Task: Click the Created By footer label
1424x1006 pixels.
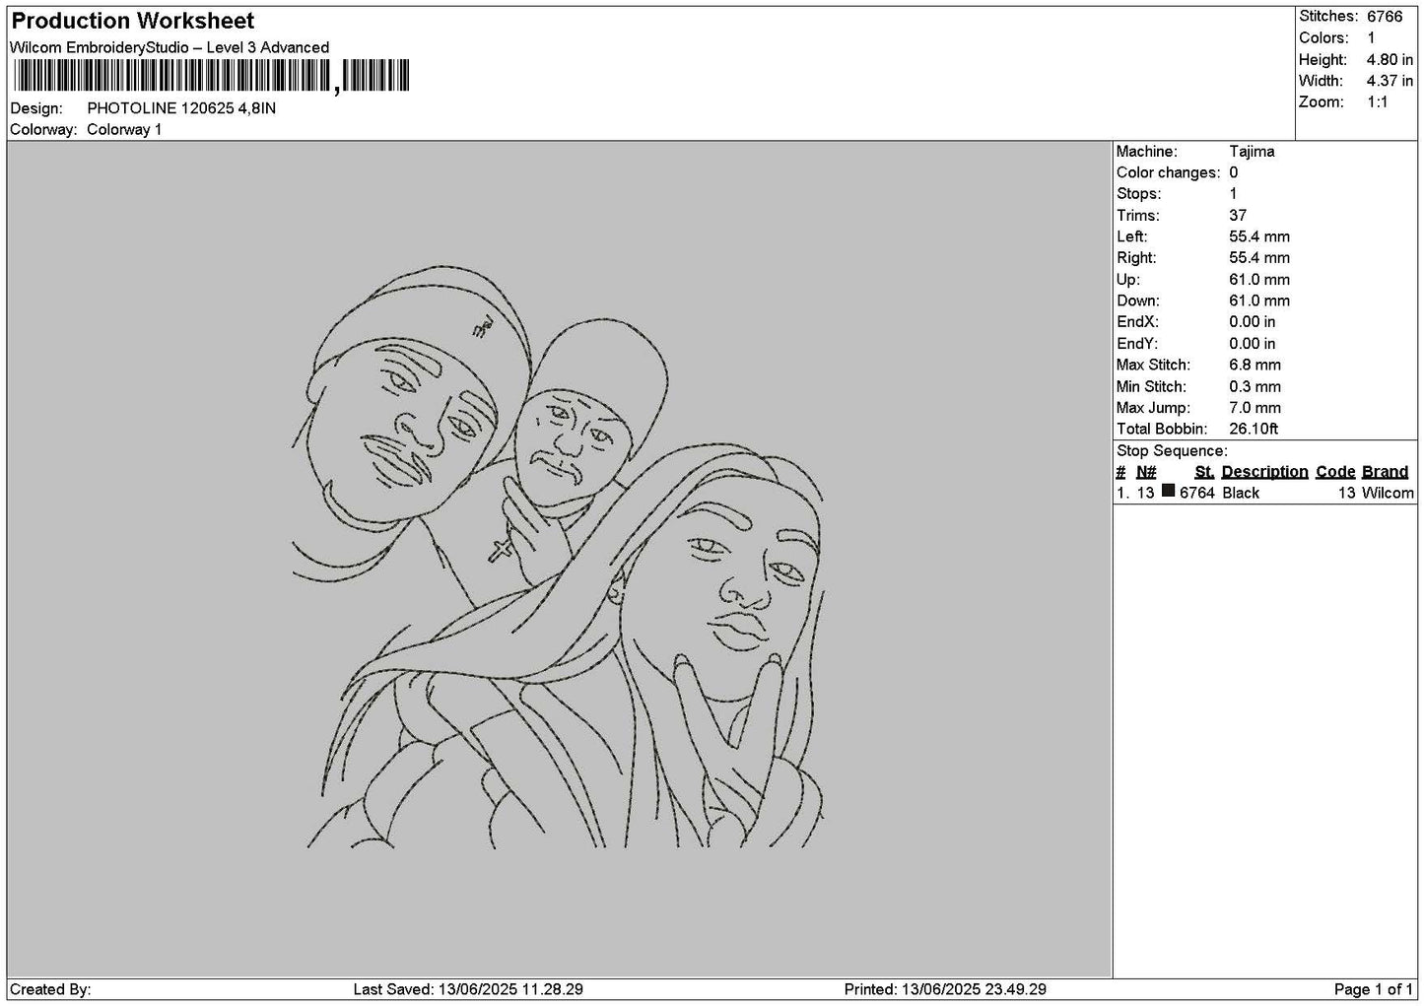Action: 50,990
